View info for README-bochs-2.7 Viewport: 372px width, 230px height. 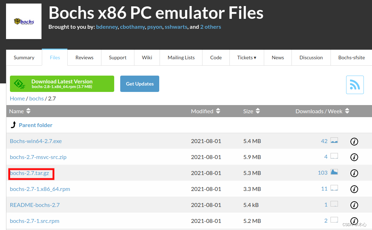354,205
